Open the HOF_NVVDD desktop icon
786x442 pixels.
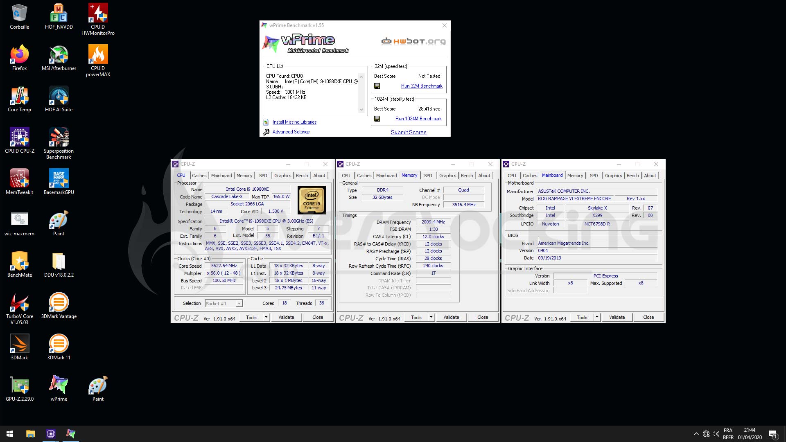tap(59, 17)
